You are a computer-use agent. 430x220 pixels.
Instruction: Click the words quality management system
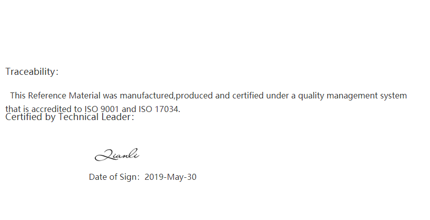[x=352, y=96]
